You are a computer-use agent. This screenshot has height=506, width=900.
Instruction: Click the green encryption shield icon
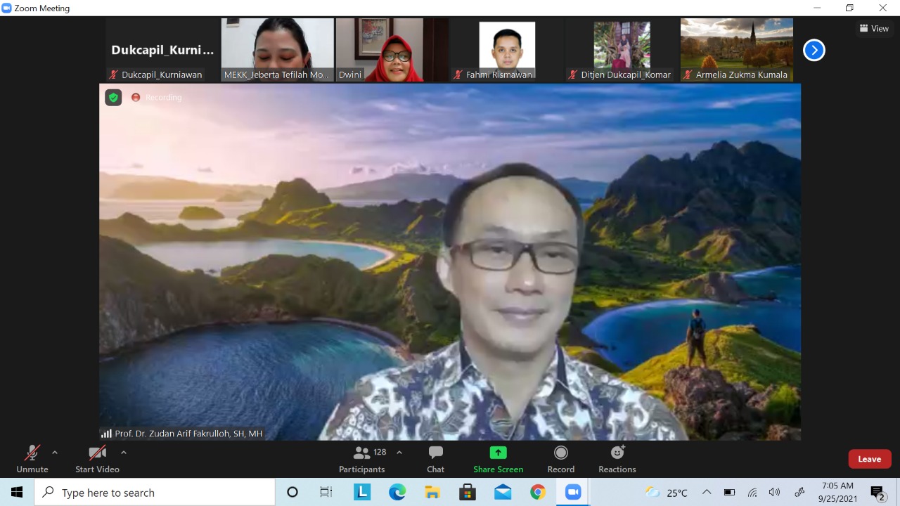coord(113,98)
